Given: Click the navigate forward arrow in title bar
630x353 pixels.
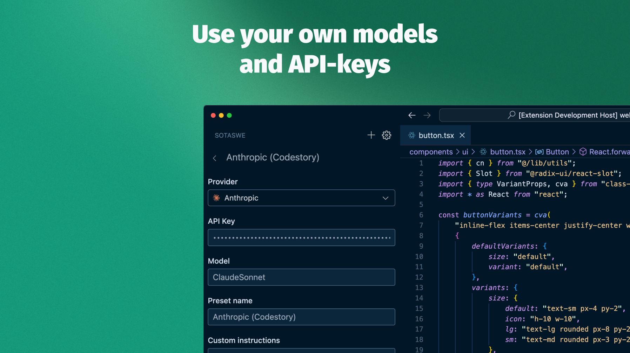Looking at the screenshot, I should [427, 115].
